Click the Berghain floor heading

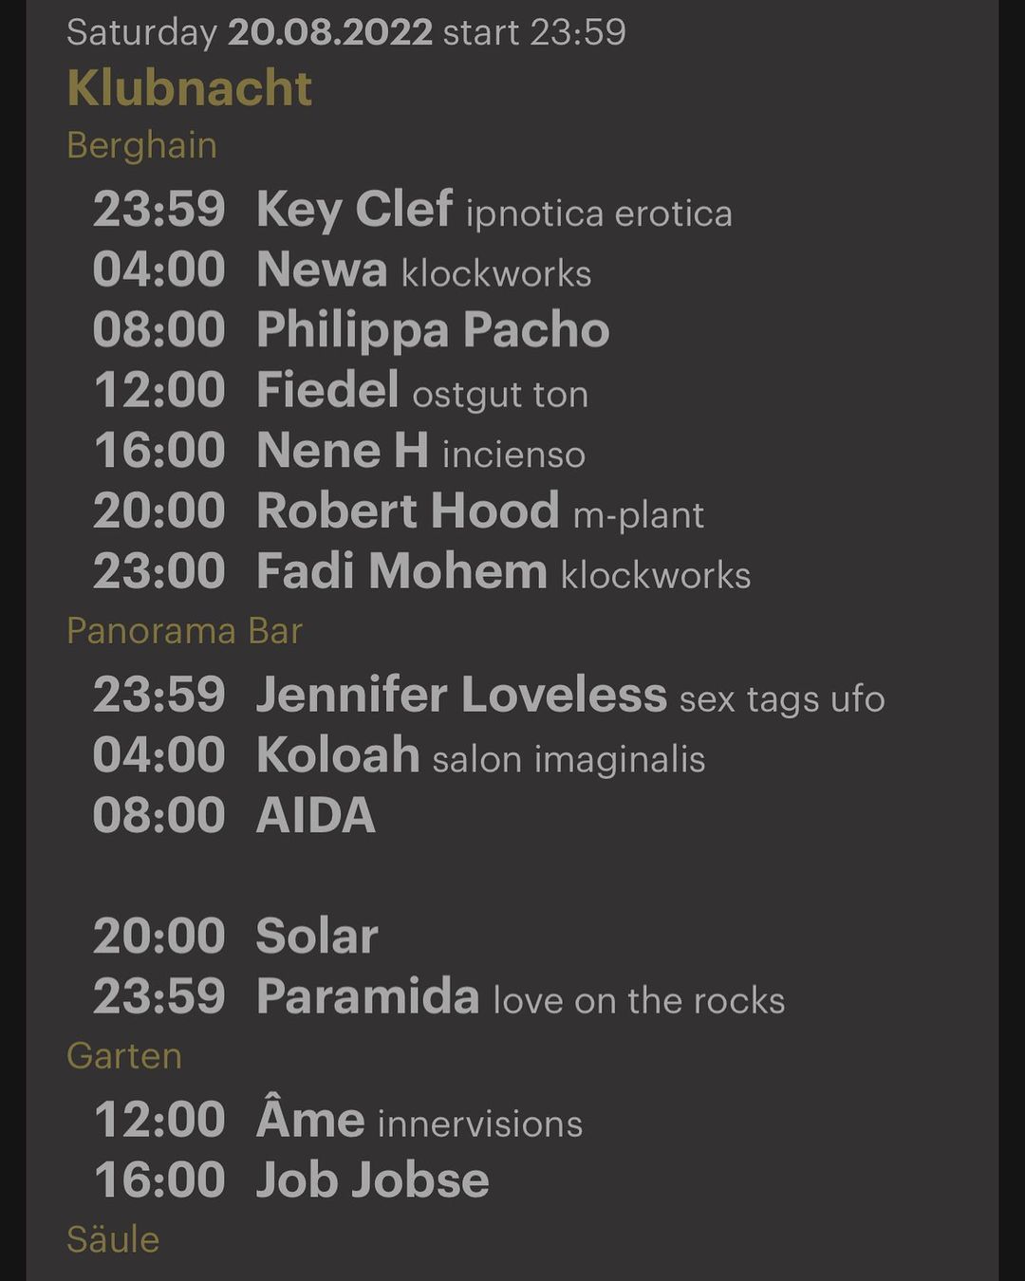tap(141, 146)
